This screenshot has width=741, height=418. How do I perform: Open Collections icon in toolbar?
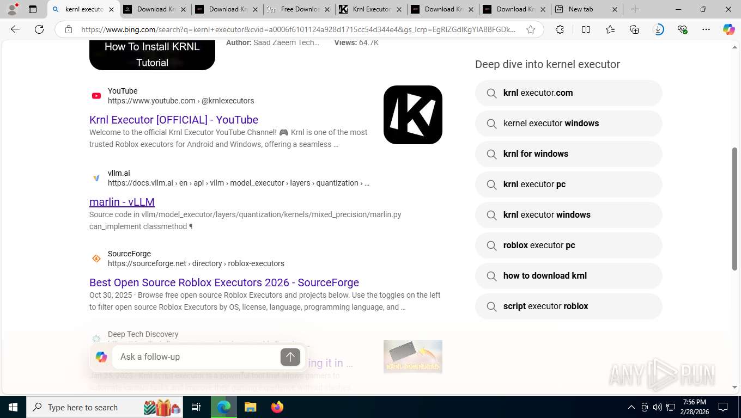coord(634,30)
